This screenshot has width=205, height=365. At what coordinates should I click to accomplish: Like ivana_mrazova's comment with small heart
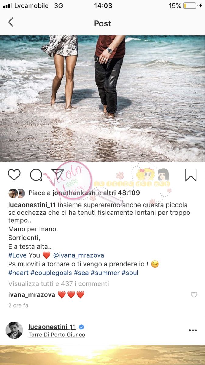click(194, 294)
